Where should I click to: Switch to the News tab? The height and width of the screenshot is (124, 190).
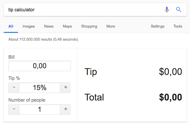pyautogui.click(x=49, y=26)
